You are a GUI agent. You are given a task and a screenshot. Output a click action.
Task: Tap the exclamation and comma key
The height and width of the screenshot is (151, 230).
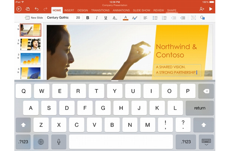coord(165,125)
